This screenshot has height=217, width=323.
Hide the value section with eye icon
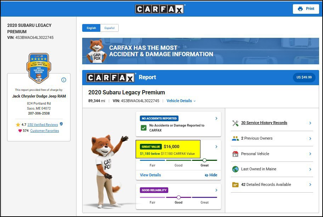(x=211, y=175)
